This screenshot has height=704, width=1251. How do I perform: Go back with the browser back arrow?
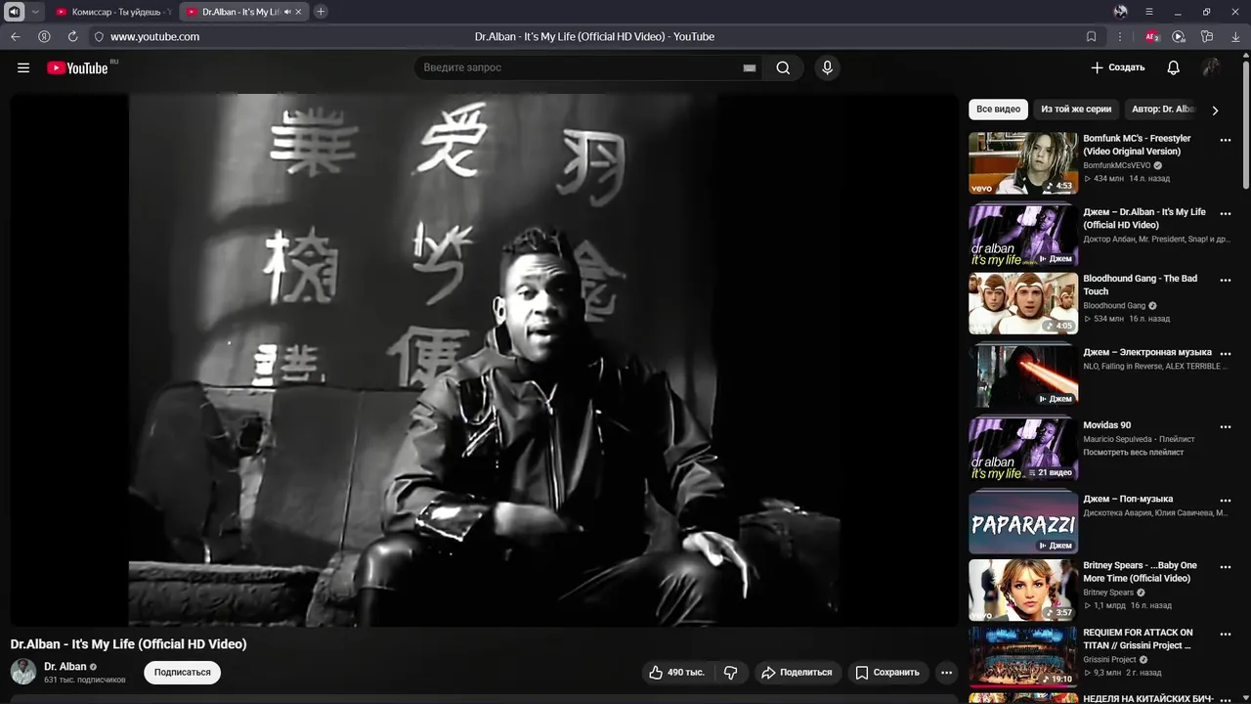(15, 36)
